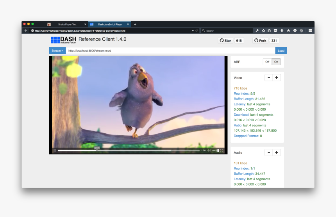This screenshot has width=336, height=217.
Task: Save page to Pocket
Action: (275, 30)
